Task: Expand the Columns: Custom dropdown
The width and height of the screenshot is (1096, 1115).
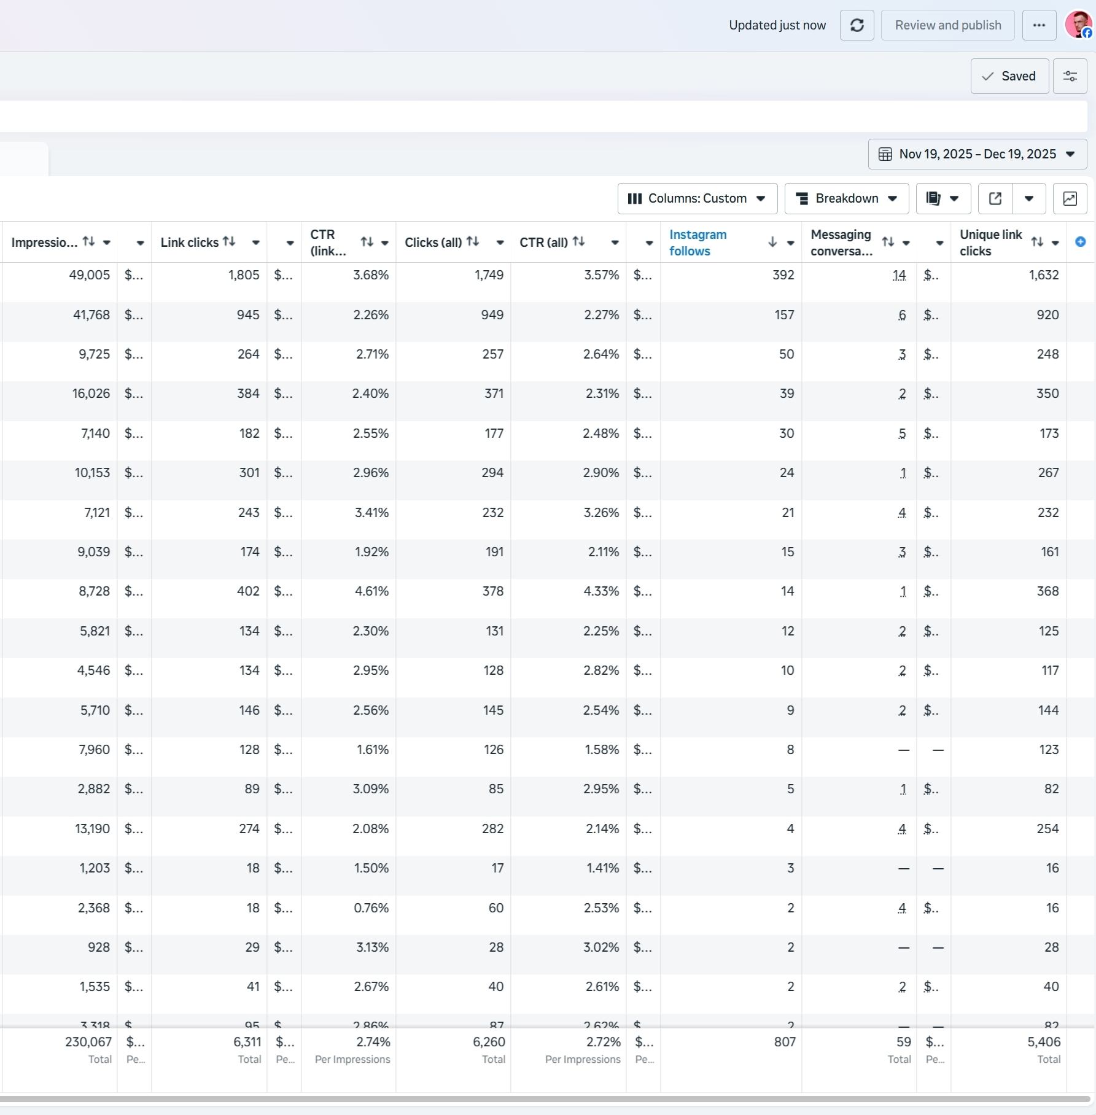Action: coord(697,198)
